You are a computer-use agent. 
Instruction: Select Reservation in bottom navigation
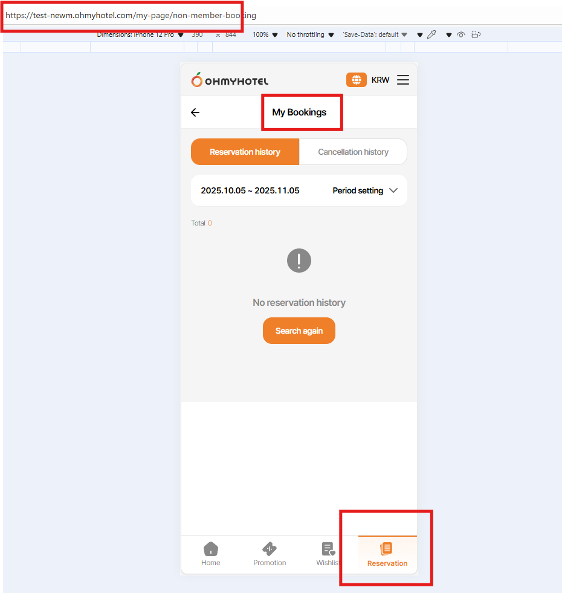click(387, 554)
